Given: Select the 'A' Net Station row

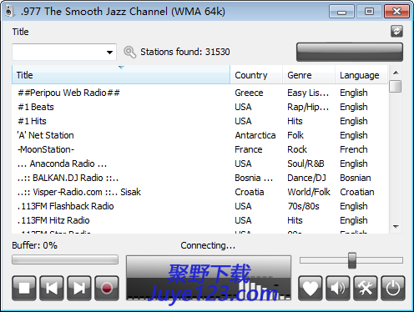Looking at the screenshot, I should [x=199, y=135].
